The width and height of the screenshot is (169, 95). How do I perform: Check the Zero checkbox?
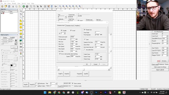coord(85,40)
